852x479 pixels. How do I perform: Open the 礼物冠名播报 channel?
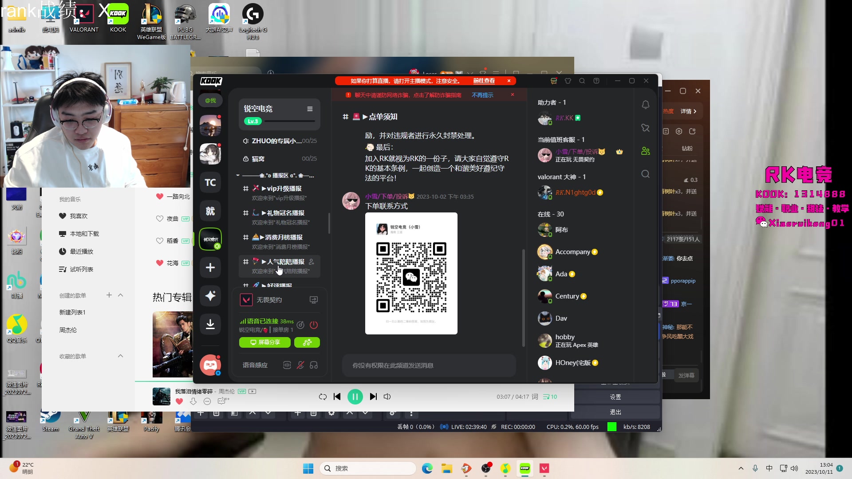(280, 217)
